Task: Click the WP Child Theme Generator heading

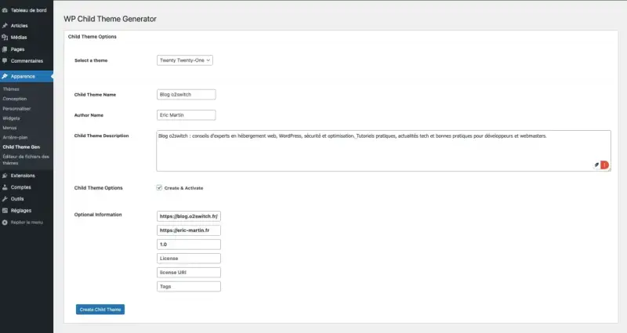Action: point(110,19)
